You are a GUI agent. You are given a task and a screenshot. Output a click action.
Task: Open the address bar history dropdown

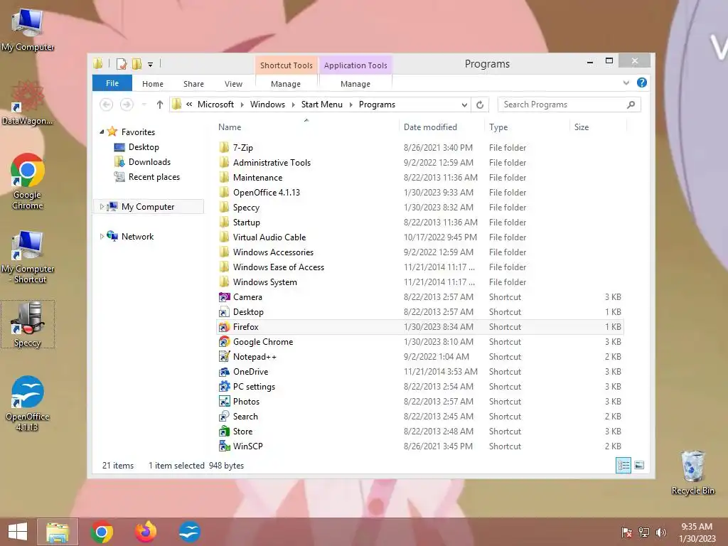click(464, 105)
